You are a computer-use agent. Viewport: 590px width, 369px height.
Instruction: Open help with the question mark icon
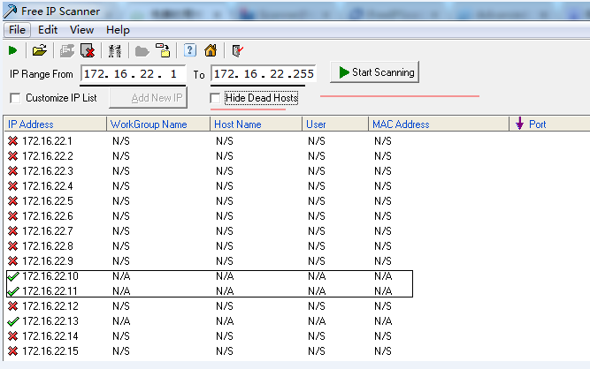190,50
